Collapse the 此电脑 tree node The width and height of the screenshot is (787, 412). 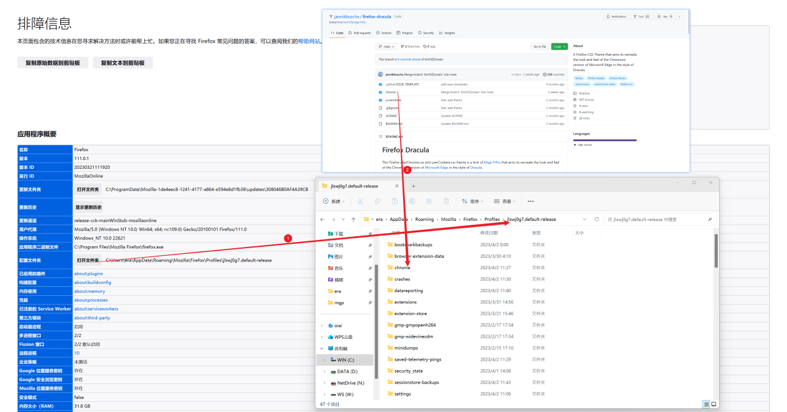[322, 349]
